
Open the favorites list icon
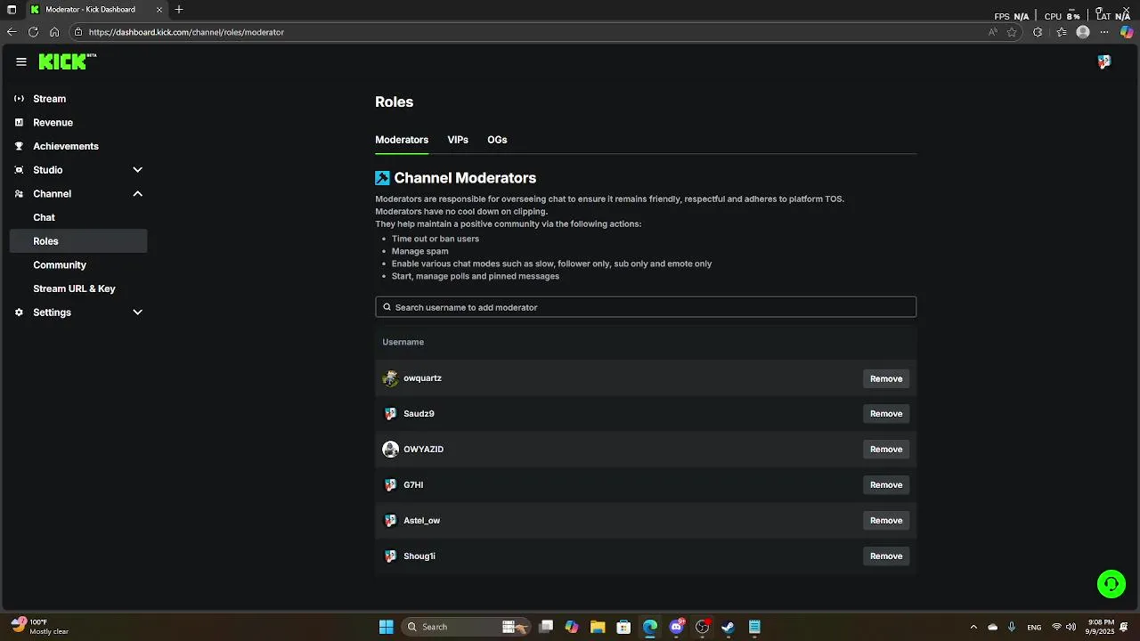pyautogui.click(x=1062, y=32)
